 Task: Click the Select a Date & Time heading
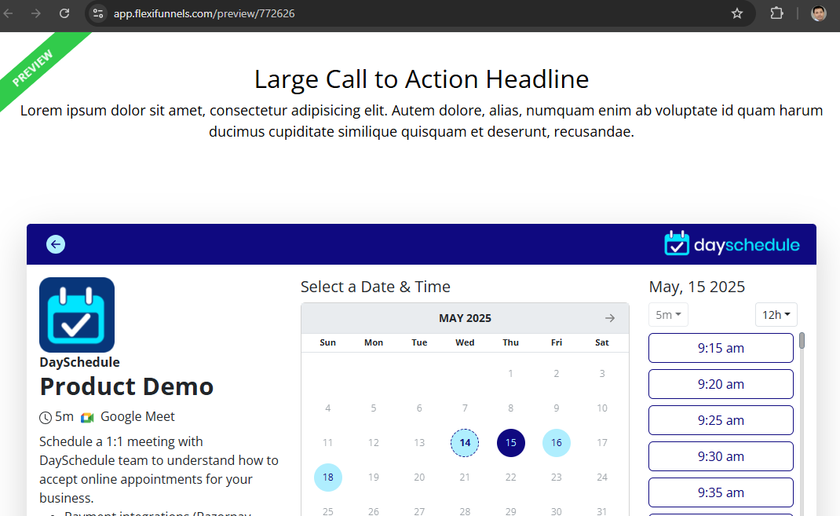(x=375, y=287)
